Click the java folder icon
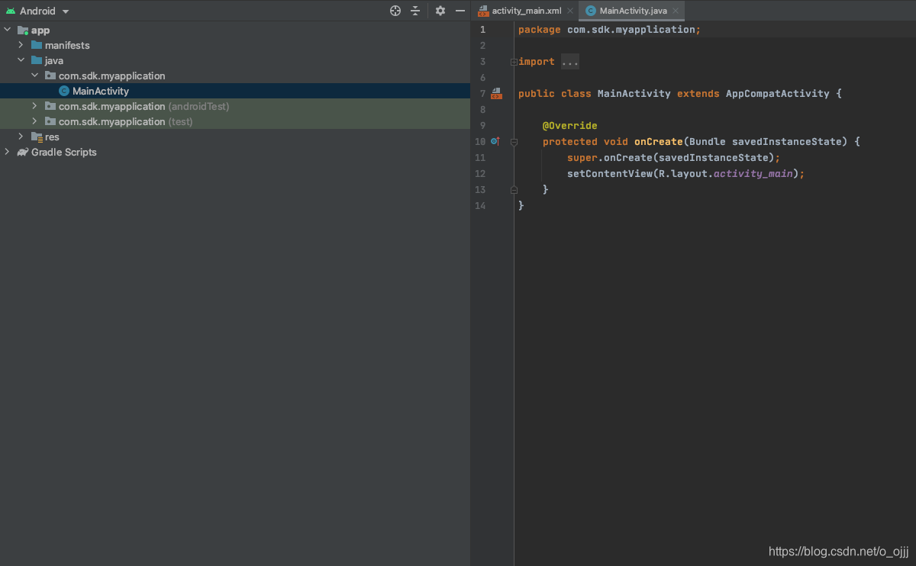The image size is (916, 566). pos(37,60)
